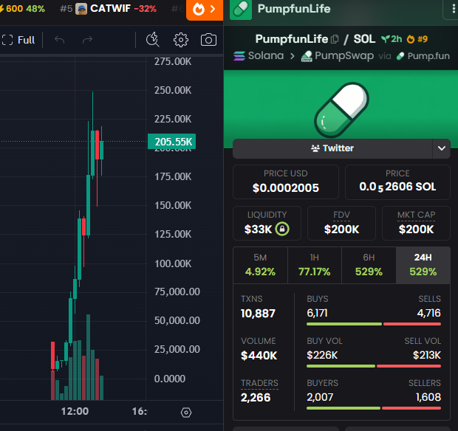
Task: Click the PumpfunLife / SOL pair title
Action: [x=315, y=39]
